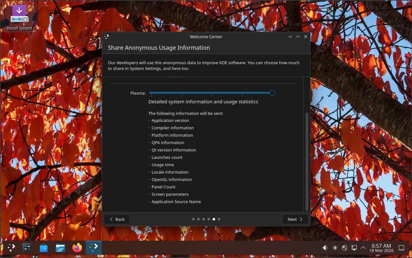
Task: Click the Welcome Center vertical scrollbar
Action: 307,161
